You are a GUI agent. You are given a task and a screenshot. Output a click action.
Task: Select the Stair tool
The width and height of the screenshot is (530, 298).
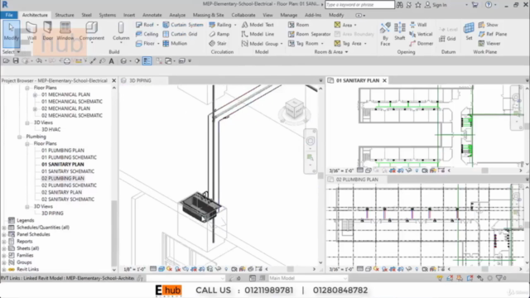click(218, 43)
